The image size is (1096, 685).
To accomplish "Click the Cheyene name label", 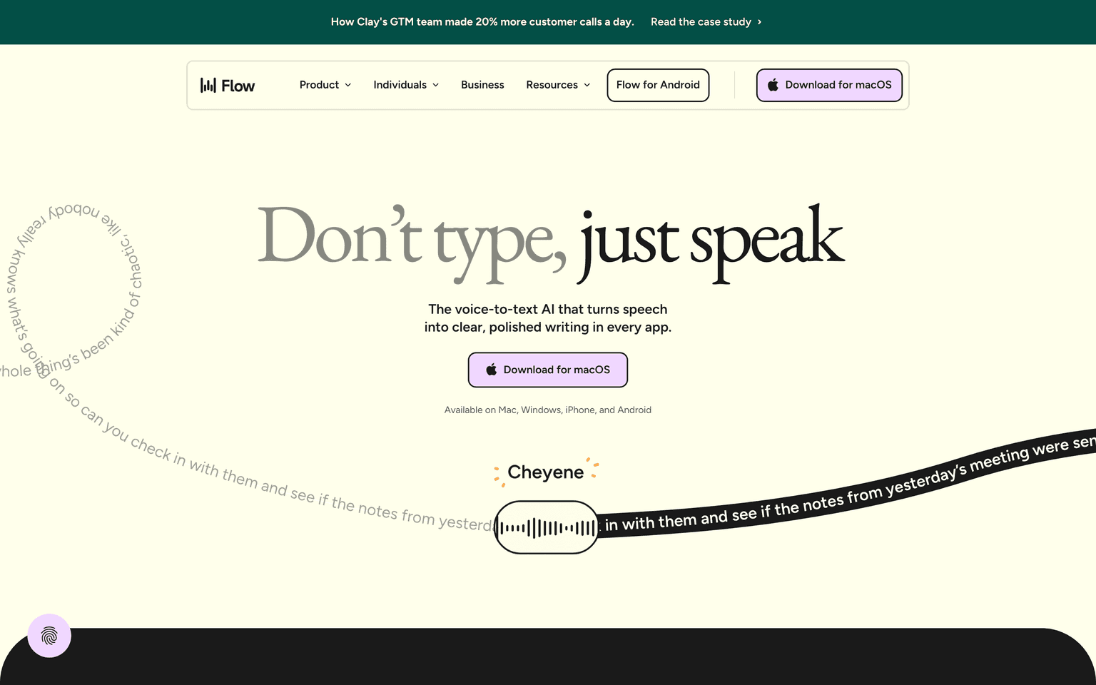I will pyautogui.click(x=546, y=472).
